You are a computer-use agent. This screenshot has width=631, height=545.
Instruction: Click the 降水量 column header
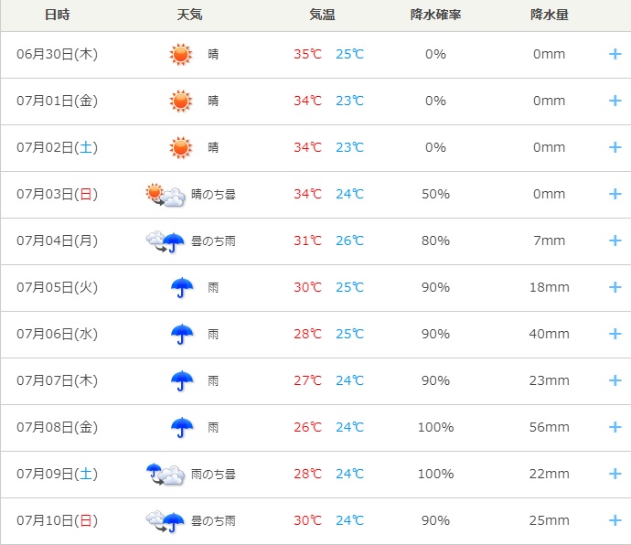pyautogui.click(x=550, y=16)
